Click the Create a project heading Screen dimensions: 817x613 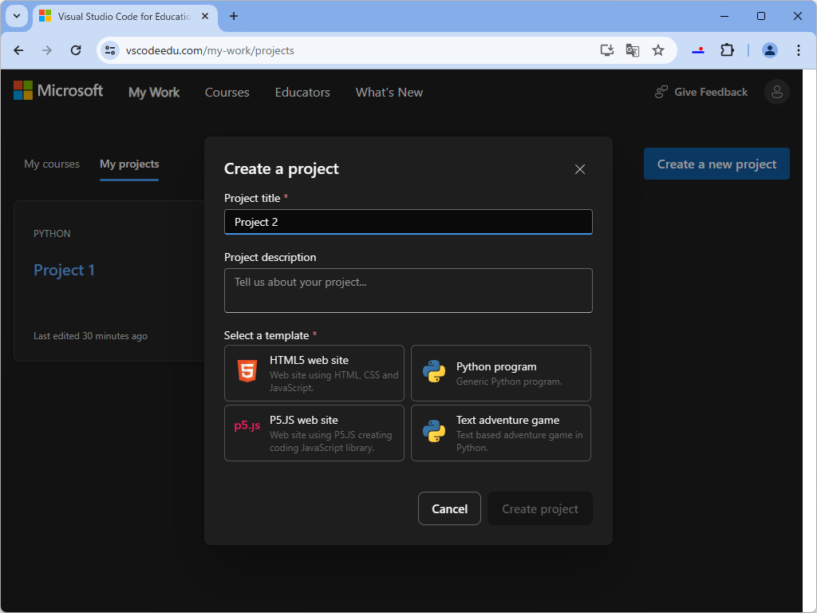point(282,169)
